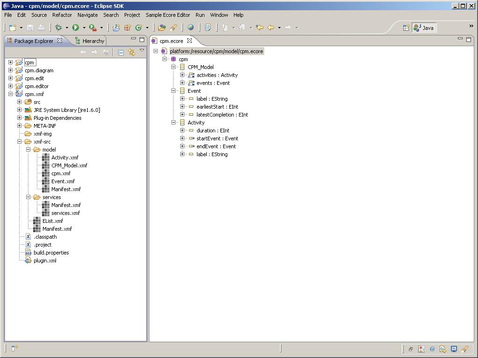Launch the Debug bug icon
The image size is (478, 358).
(58, 28)
